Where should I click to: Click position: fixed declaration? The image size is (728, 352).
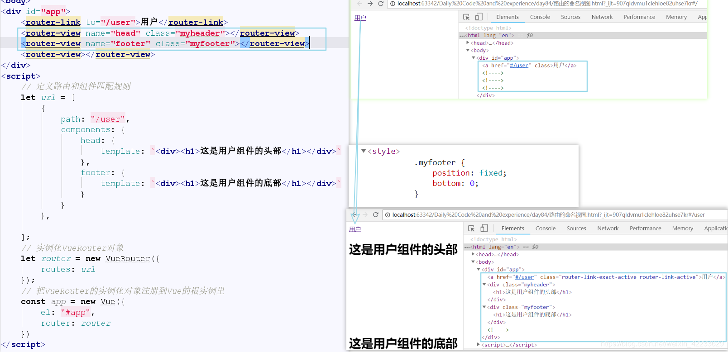[x=469, y=173]
